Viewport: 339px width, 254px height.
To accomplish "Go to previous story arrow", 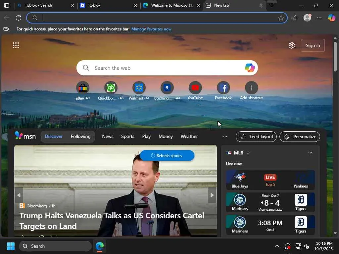I will [19, 195].
